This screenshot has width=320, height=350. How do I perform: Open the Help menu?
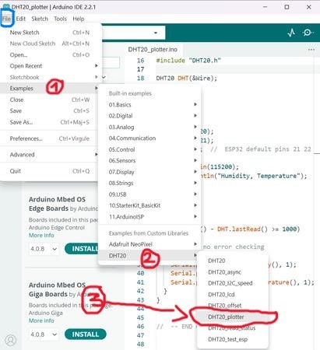(78, 19)
